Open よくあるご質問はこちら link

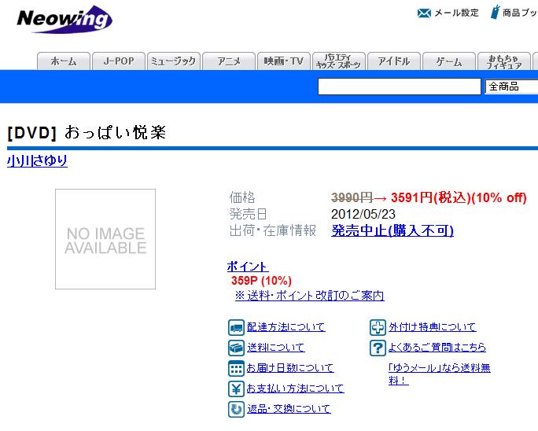click(x=437, y=348)
